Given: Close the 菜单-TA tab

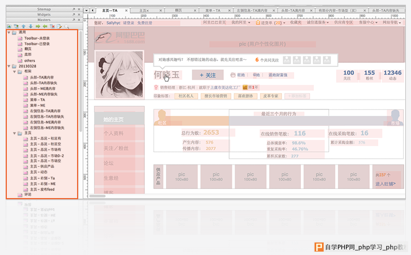Looking at the screenshot, I should (x=229, y=10).
